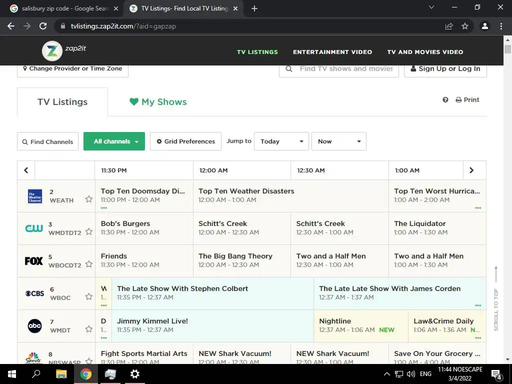Open The Late Show With Stephen Colbert
Screen dimensions: 512x384
pos(212,293)
